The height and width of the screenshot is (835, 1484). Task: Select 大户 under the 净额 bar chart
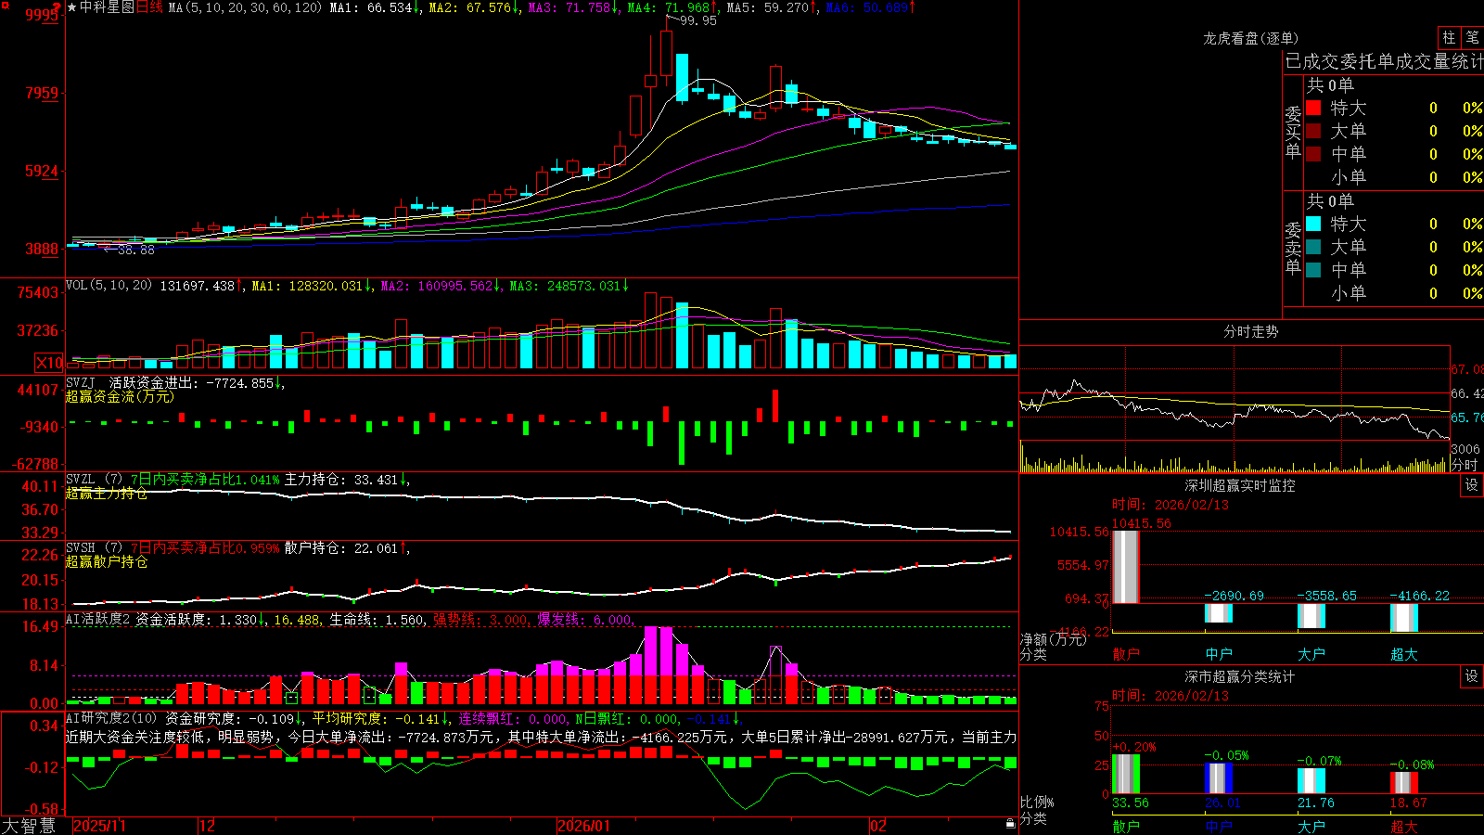point(1311,654)
